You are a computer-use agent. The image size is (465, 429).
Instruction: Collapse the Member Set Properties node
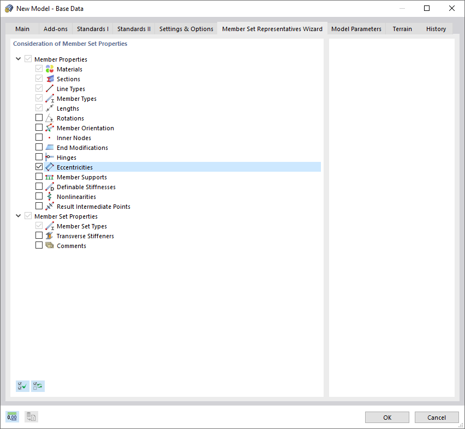pos(18,216)
